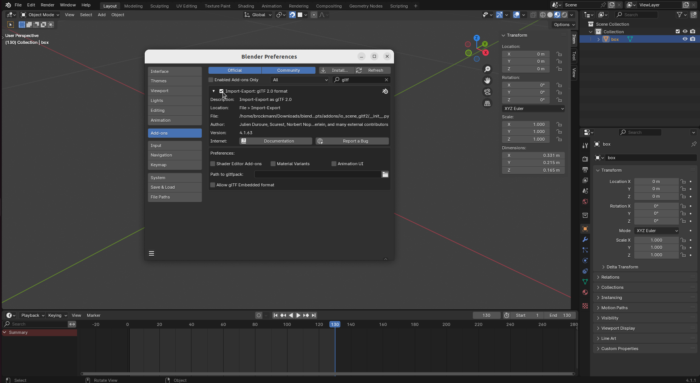The width and height of the screenshot is (700, 383).
Task: Open the File menu
Action: 18,5
